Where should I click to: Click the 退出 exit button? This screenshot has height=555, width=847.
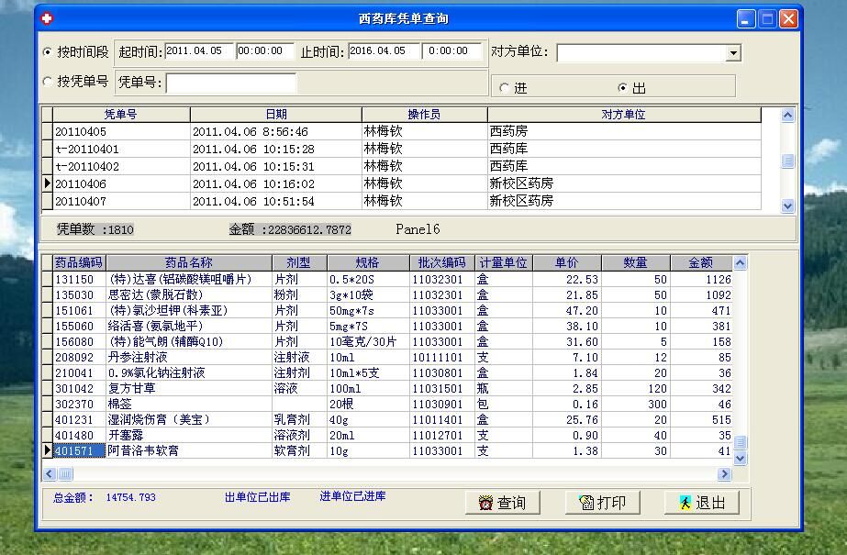pos(702,503)
